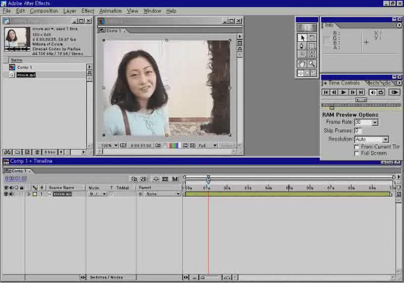Viewport: 404px width, 283px height.
Task: Create new composition icon in Project window
Action: pos(27,152)
